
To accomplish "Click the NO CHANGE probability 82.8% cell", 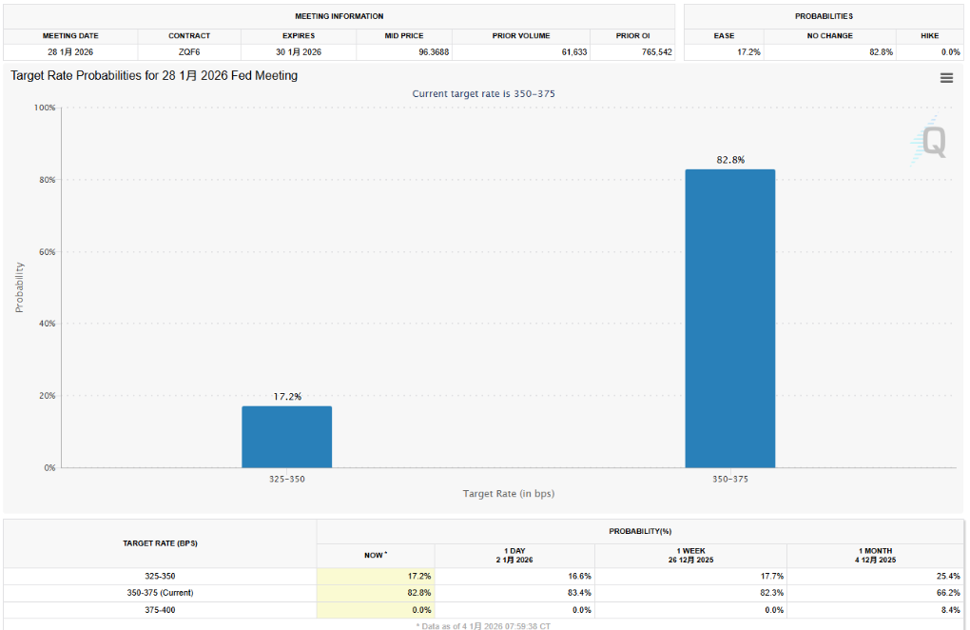I will pos(881,51).
